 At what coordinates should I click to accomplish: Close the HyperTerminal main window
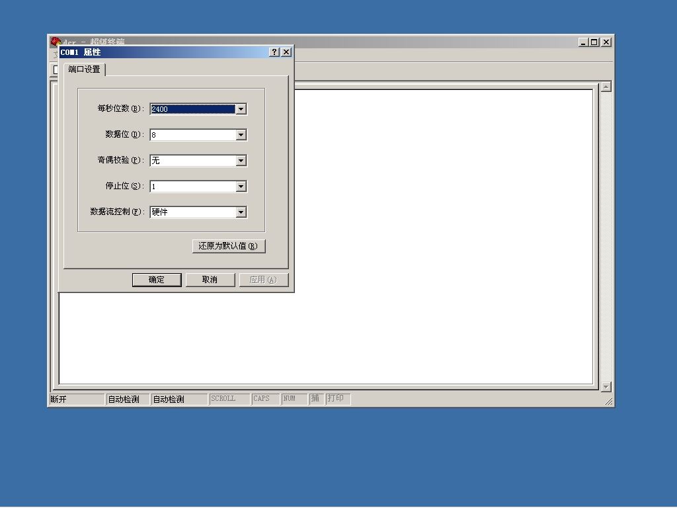pyautogui.click(x=606, y=42)
